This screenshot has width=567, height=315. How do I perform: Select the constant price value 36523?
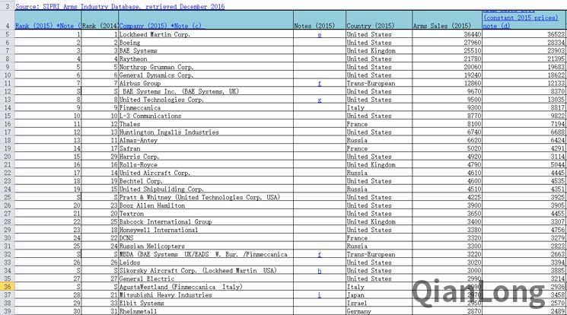[524, 34]
